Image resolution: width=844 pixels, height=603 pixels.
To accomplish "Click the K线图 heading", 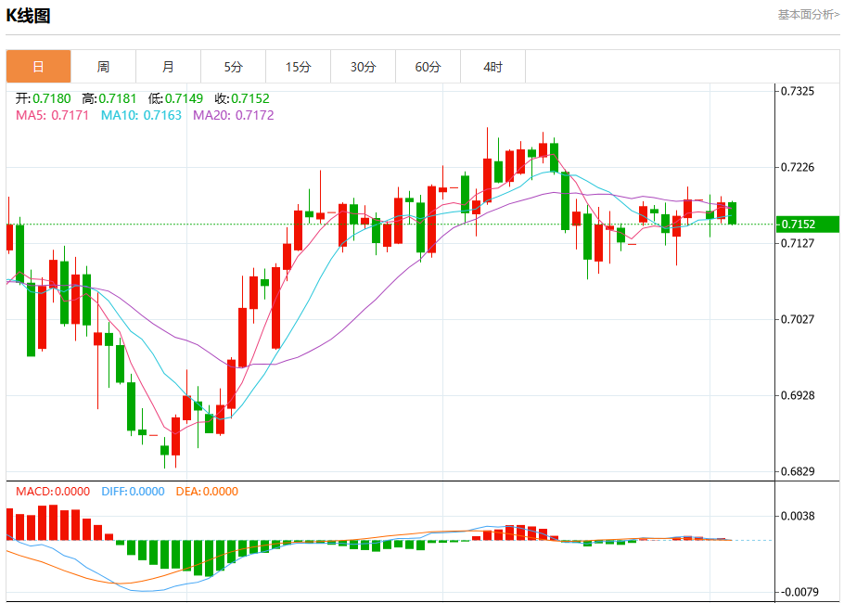I will 28,16.
